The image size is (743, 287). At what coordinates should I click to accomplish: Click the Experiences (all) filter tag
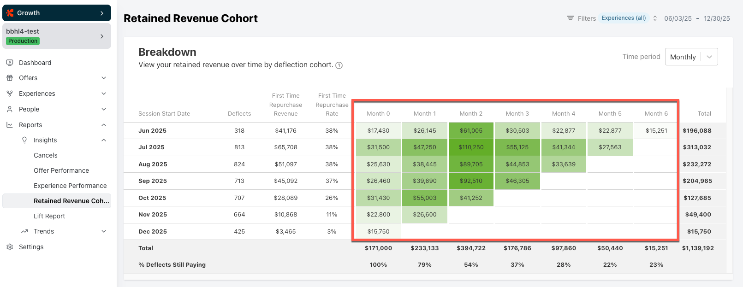click(624, 18)
